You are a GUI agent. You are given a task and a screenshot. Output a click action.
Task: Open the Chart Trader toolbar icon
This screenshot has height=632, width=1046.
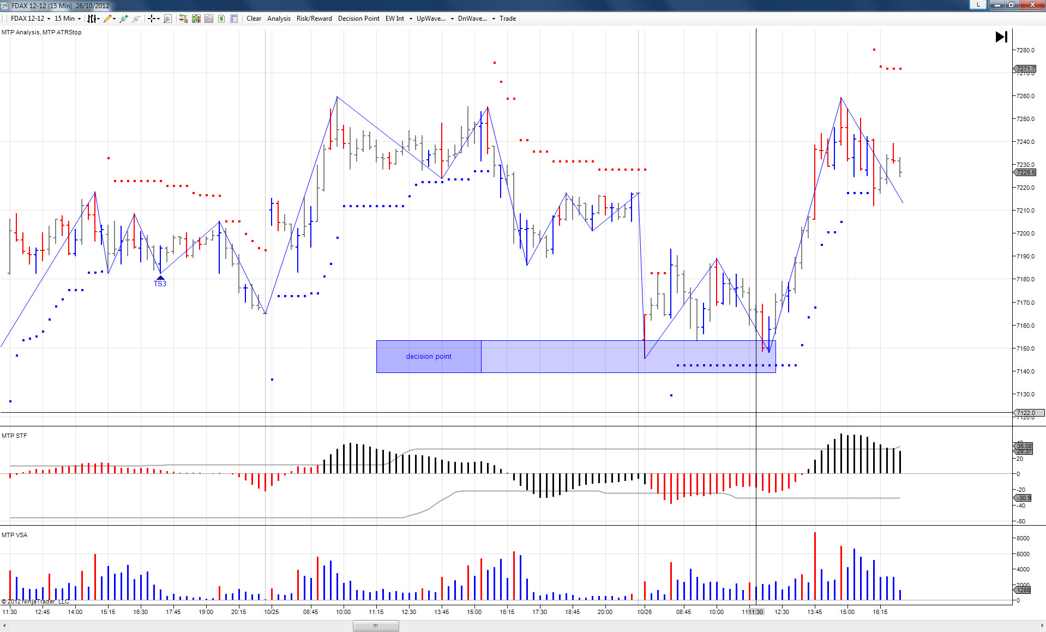coord(183,19)
